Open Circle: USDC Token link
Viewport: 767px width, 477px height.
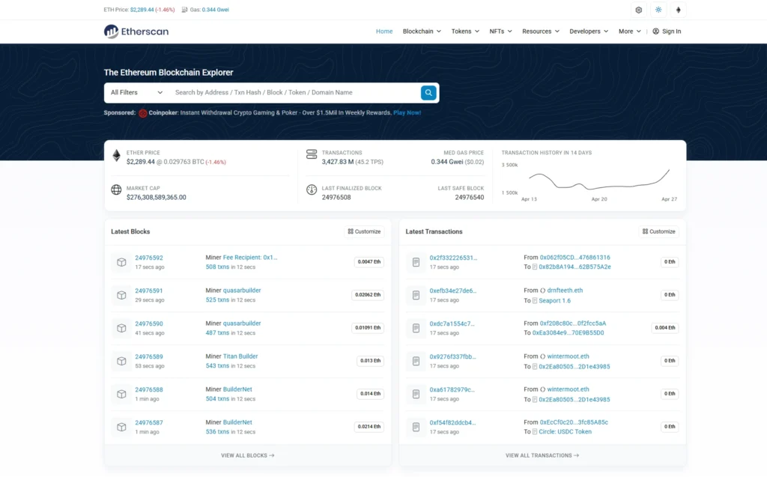pyautogui.click(x=565, y=432)
